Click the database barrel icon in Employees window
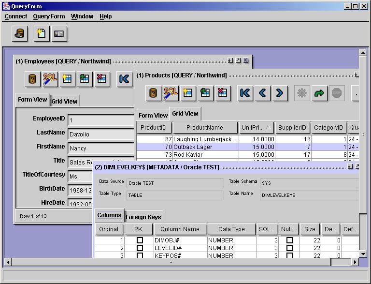The image size is (371, 284). click(32, 79)
